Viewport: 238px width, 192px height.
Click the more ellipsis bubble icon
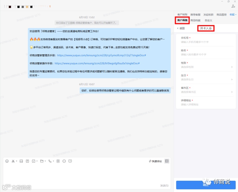tap(64, 161)
